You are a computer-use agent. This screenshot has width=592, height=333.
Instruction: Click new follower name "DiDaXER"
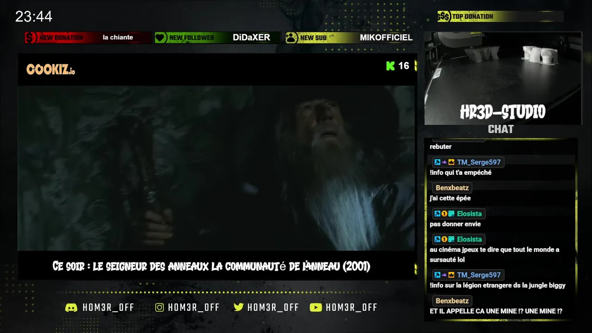click(252, 37)
